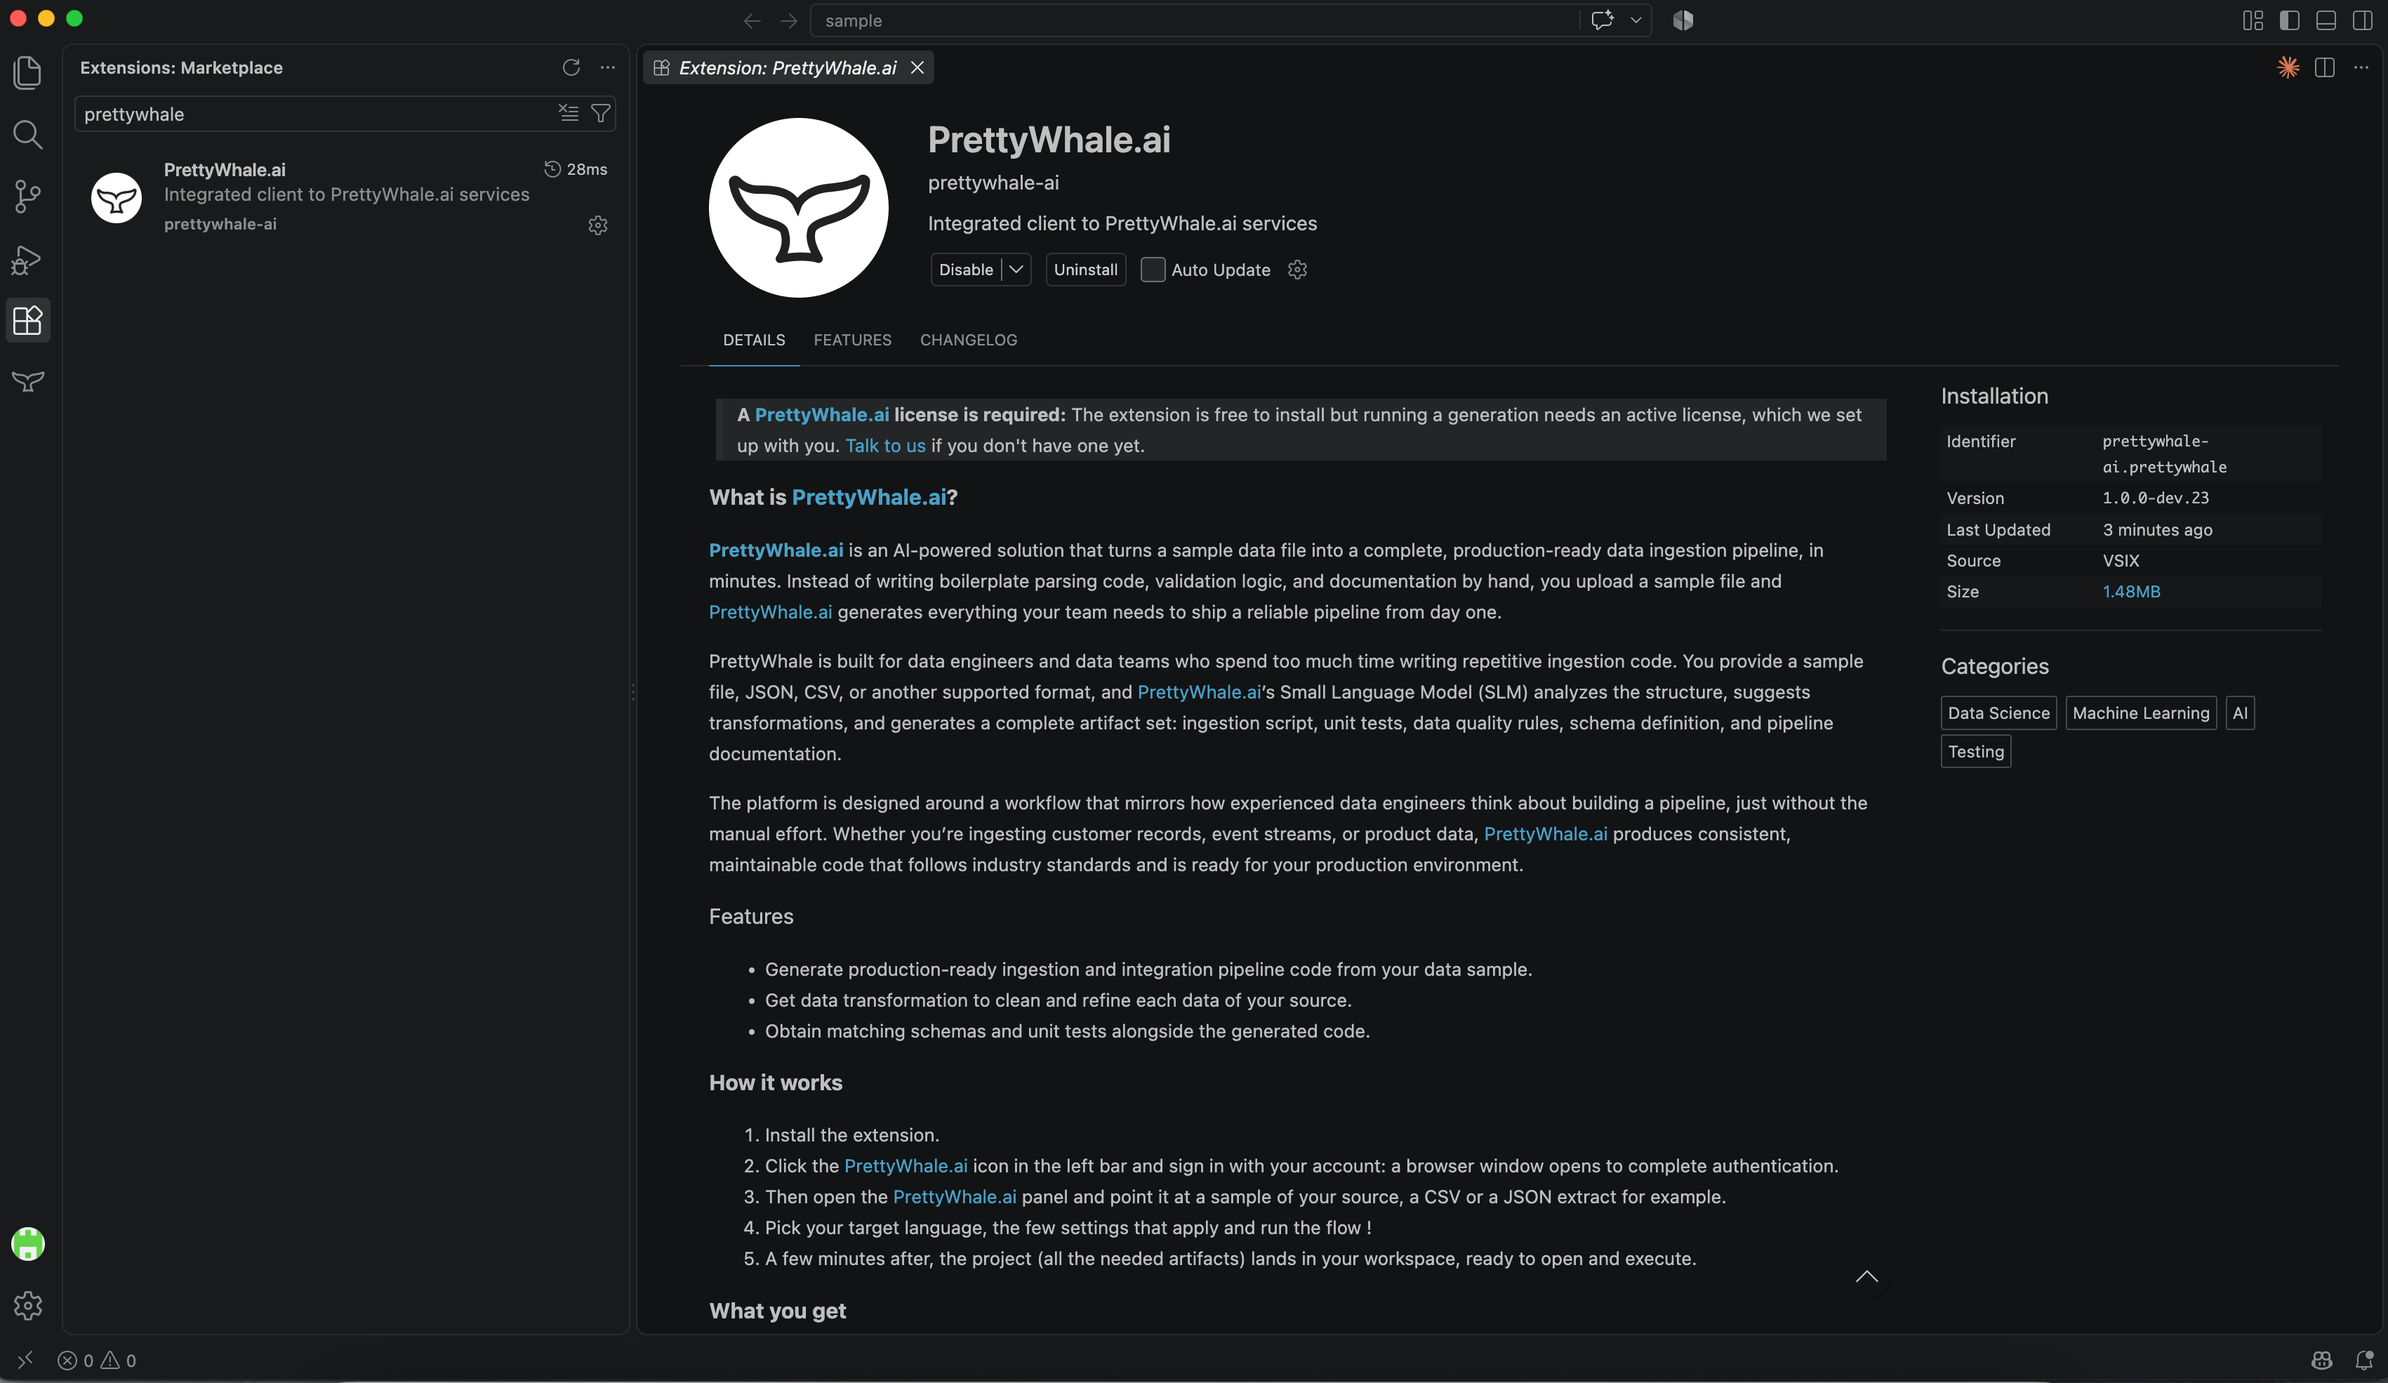Image resolution: width=2388 pixels, height=1383 pixels.
Task: Switch to the CHANGELOG tab
Action: click(x=967, y=339)
